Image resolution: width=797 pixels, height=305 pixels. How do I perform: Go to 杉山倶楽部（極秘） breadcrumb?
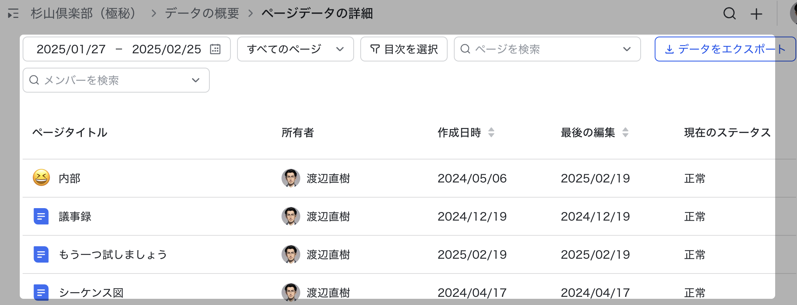[83, 14]
